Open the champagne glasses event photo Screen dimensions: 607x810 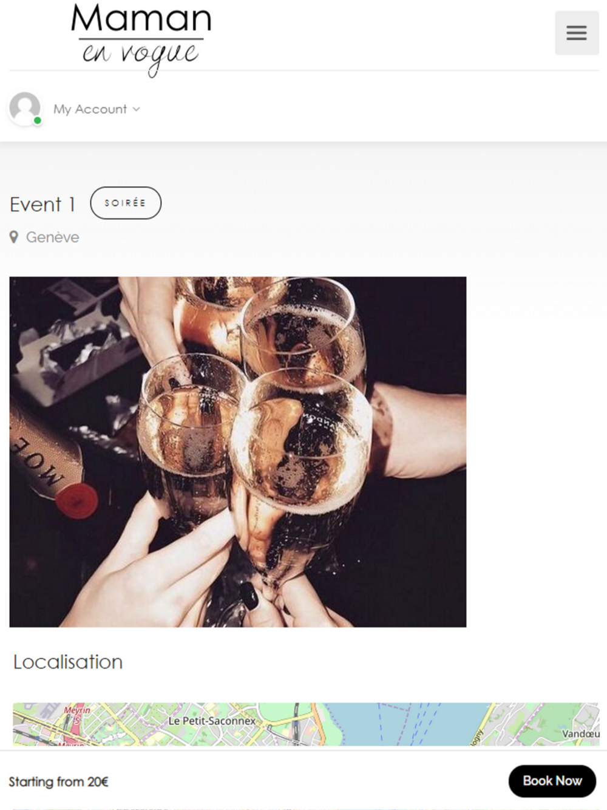[x=238, y=452]
